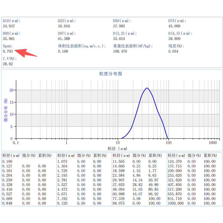This screenshot has width=223, height=223.
Task: Click the y-axis label 微分分布 (%)
Action: tap(6, 110)
